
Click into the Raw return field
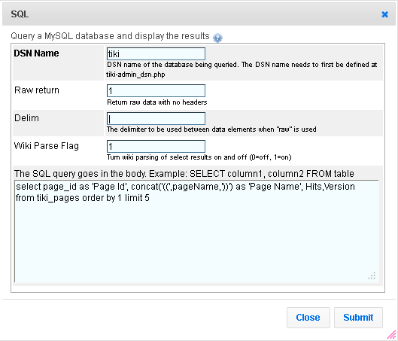pyautogui.click(x=156, y=90)
